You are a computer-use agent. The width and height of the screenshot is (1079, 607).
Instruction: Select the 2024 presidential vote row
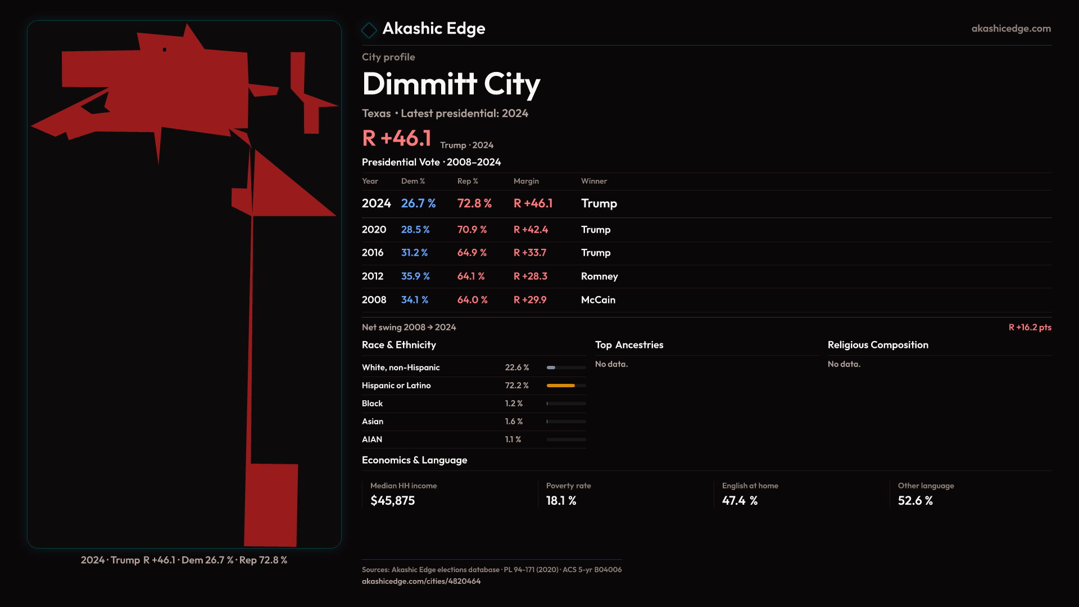point(489,203)
